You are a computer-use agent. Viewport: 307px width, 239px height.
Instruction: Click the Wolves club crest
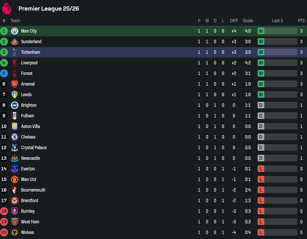coord(15,233)
